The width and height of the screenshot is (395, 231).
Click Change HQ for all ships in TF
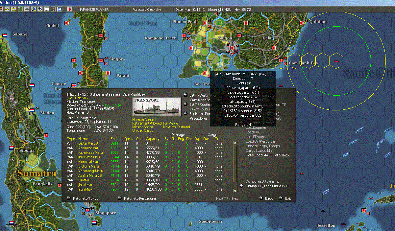coord(267,186)
